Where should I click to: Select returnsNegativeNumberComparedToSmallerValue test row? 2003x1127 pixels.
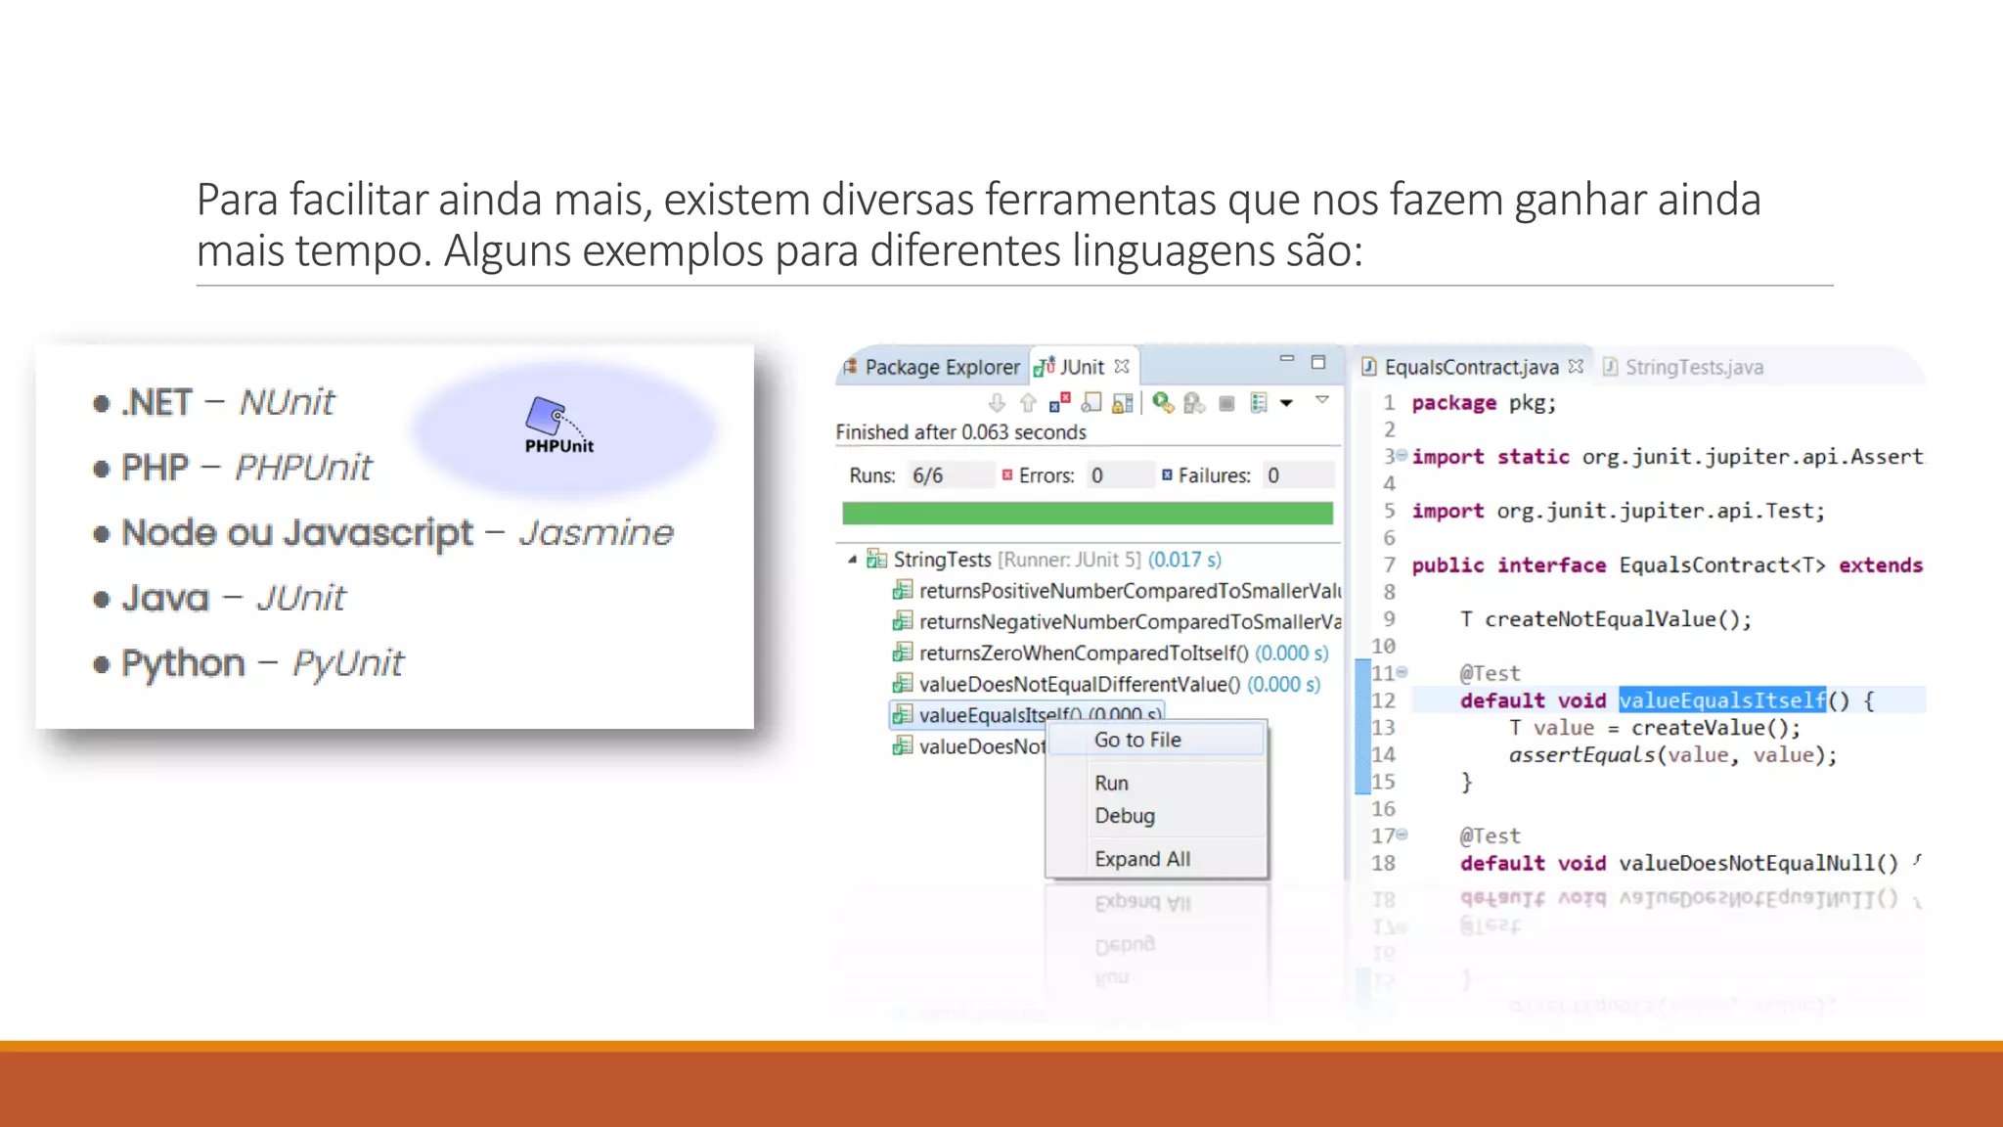(1117, 622)
